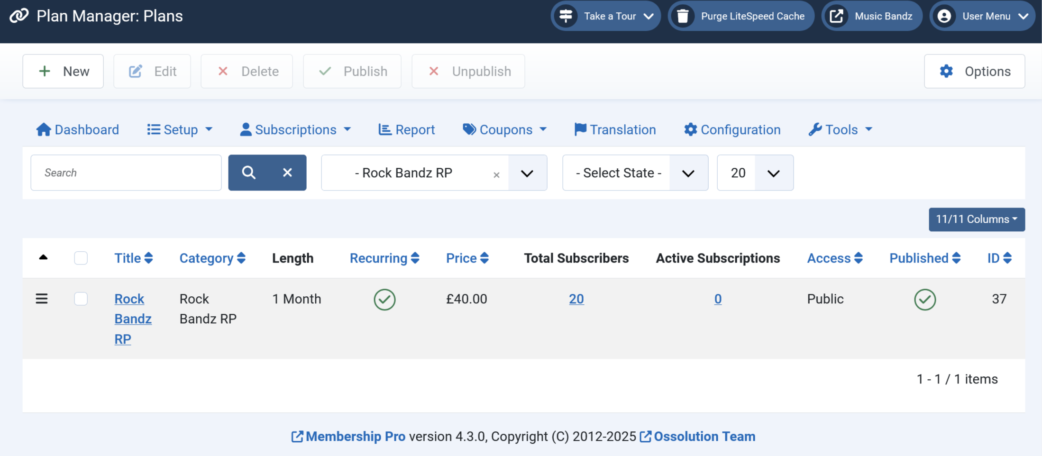Click the Configuration gear icon

click(x=691, y=129)
